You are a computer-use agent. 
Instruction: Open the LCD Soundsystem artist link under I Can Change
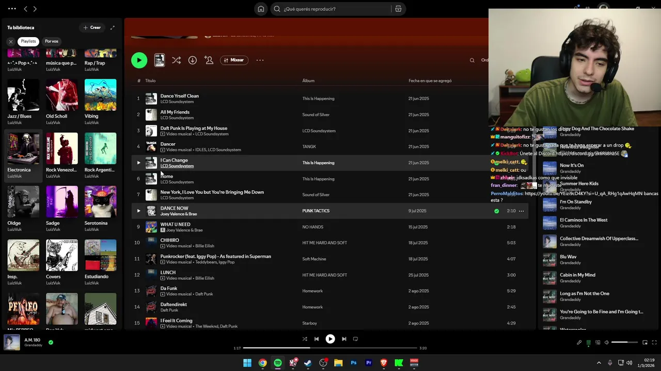[x=177, y=166]
